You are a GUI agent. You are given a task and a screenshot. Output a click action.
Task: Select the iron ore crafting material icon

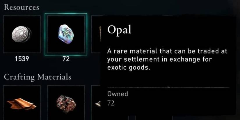(66, 103)
